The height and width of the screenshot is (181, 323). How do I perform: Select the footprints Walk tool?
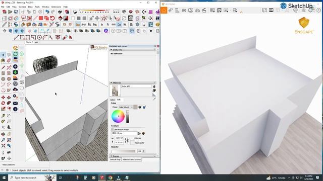(3, 158)
